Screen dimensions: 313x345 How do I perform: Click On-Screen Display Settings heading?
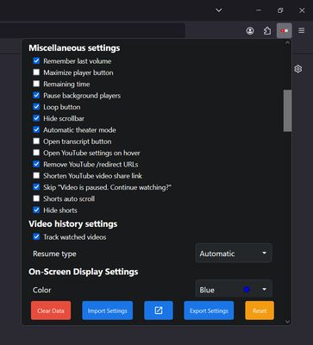tap(84, 272)
